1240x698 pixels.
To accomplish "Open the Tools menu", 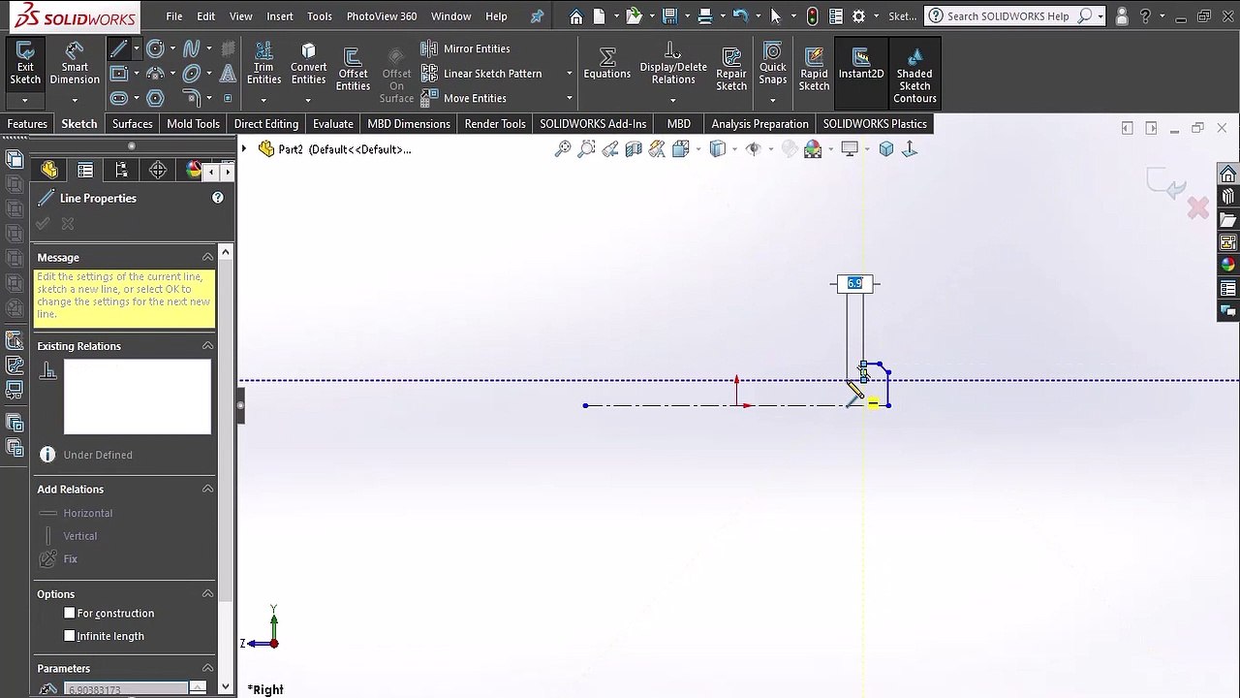I will click(320, 16).
